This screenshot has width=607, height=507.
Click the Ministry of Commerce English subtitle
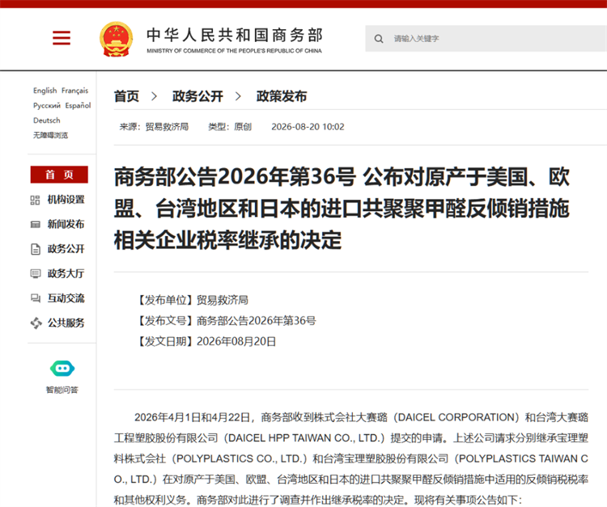click(x=234, y=51)
